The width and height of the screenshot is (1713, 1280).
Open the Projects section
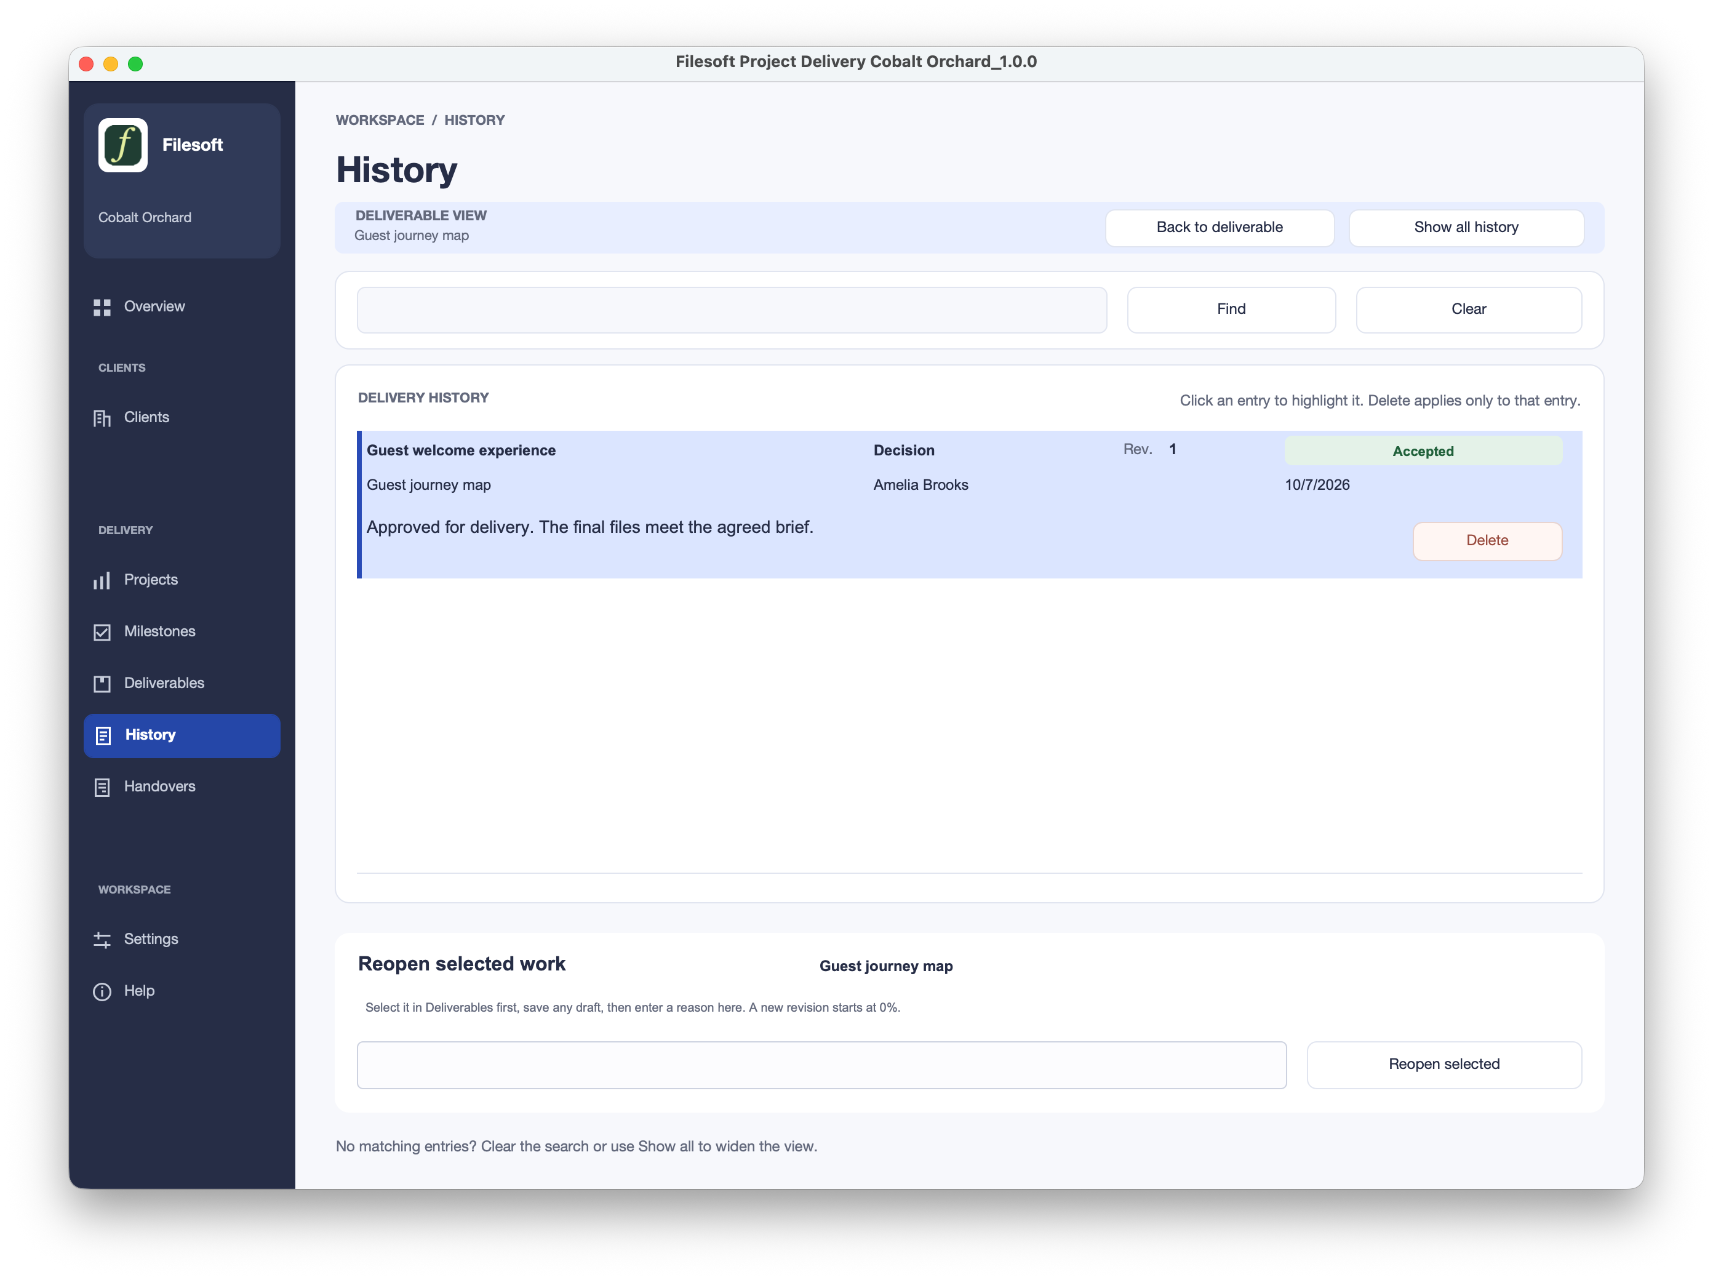(x=182, y=580)
